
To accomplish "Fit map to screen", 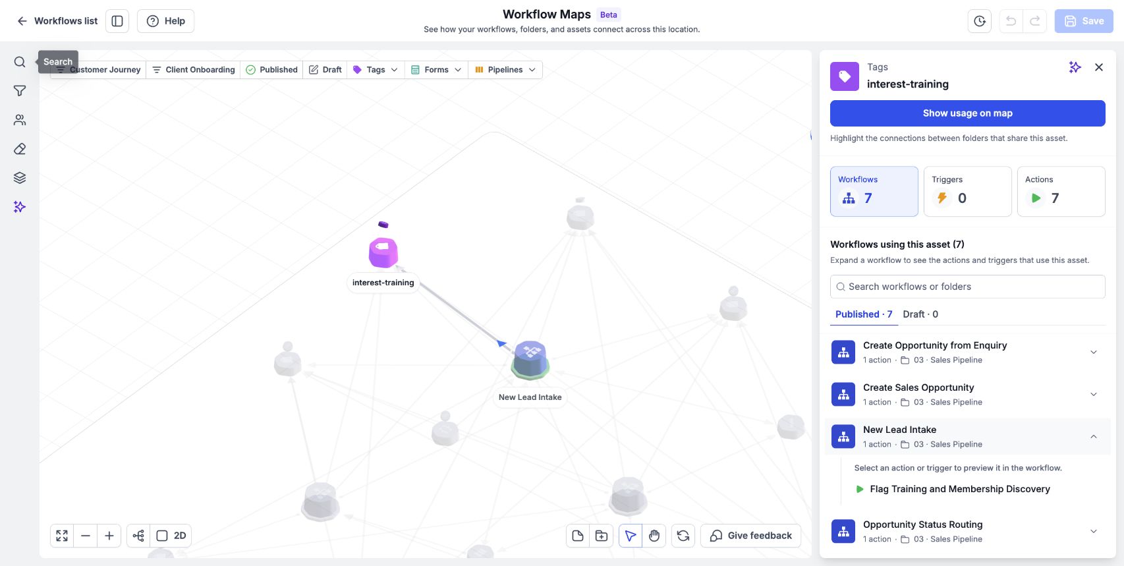I will 62,536.
